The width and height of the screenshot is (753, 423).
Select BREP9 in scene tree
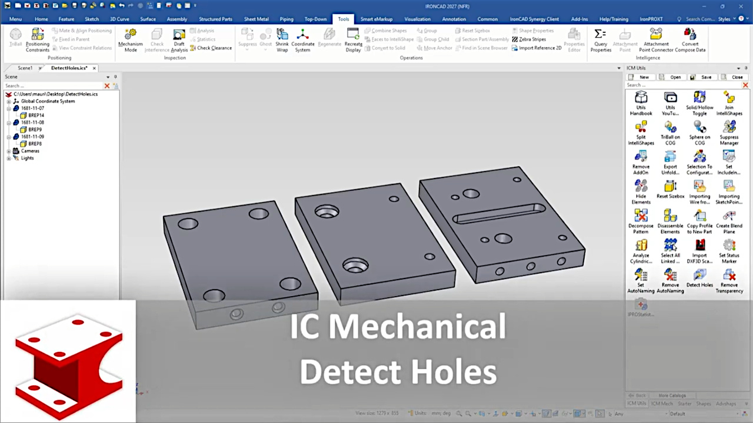pos(35,129)
